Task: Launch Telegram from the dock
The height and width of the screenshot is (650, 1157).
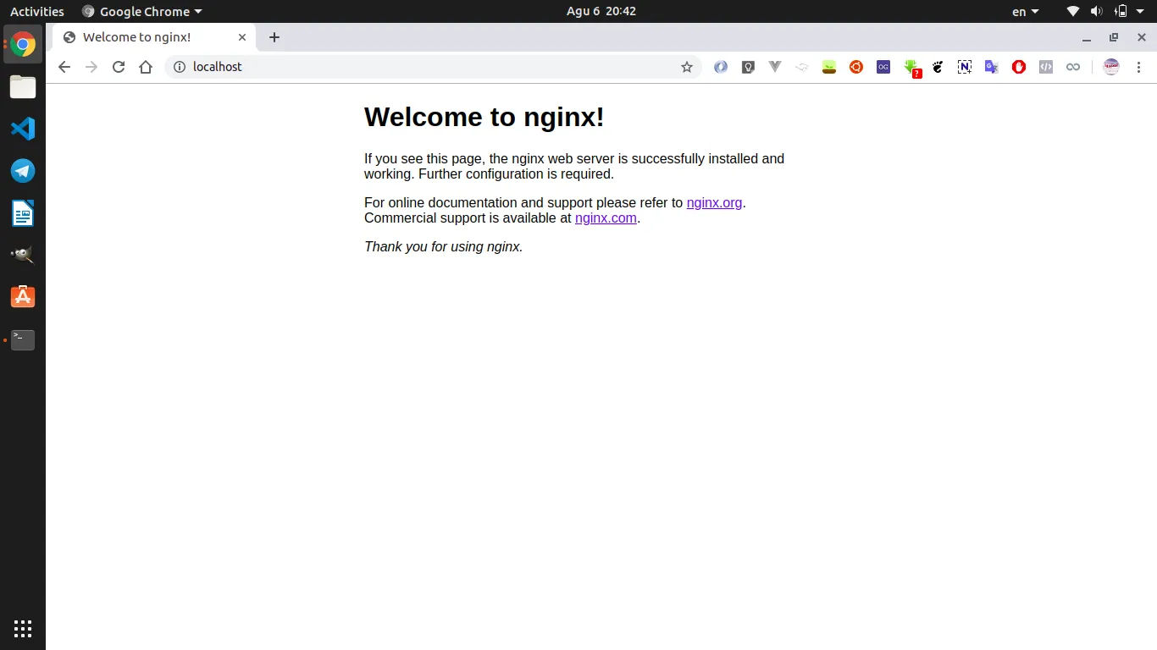Action: click(x=23, y=171)
